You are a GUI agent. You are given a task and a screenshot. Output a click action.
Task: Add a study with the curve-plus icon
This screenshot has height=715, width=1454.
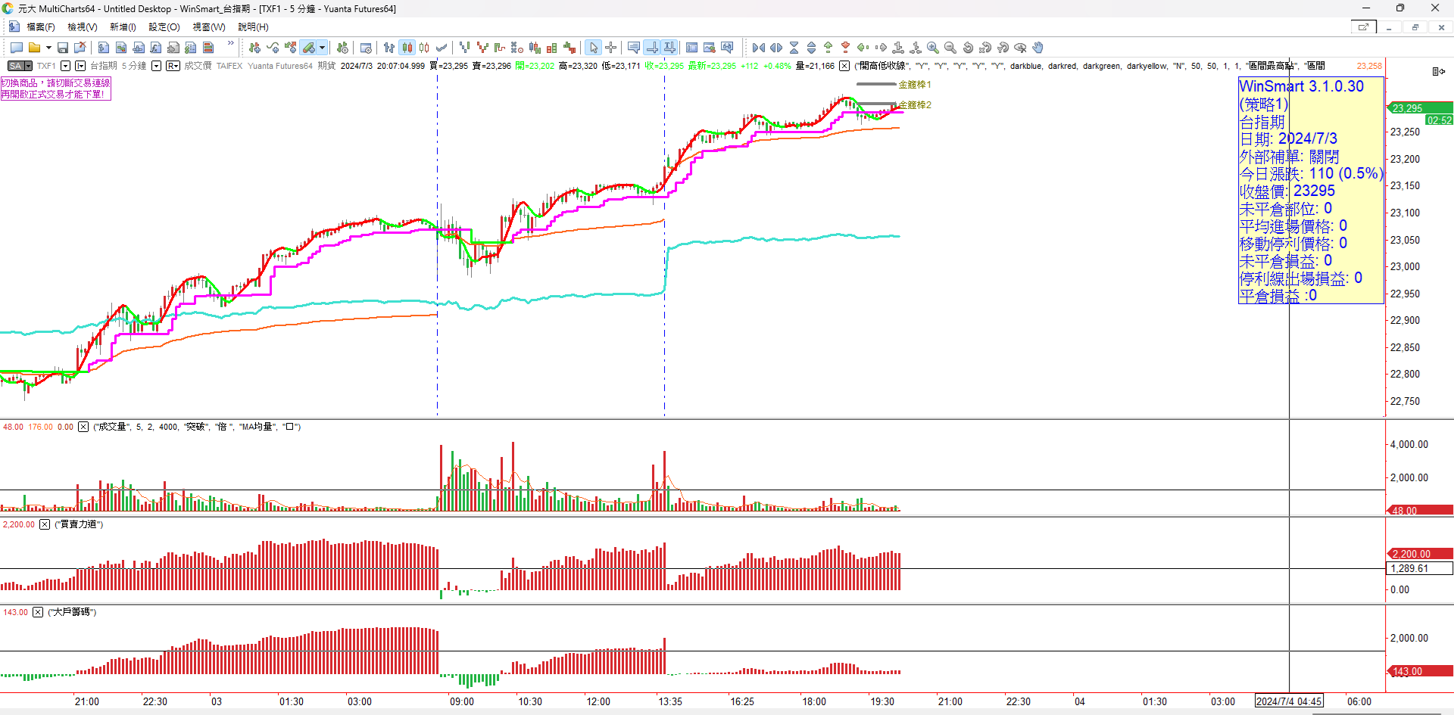pyautogui.click(x=273, y=48)
